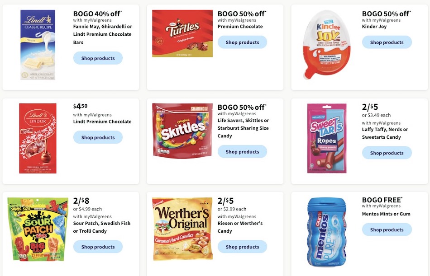This screenshot has width=430, height=276.
Task: Click the Sweetarts Ropes cherry punch bag
Action: [x=327, y=138]
